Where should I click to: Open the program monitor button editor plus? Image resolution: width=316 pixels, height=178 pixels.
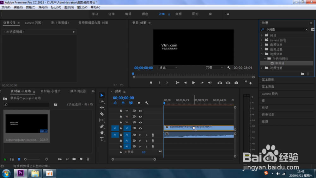click(x=251, y=83)
